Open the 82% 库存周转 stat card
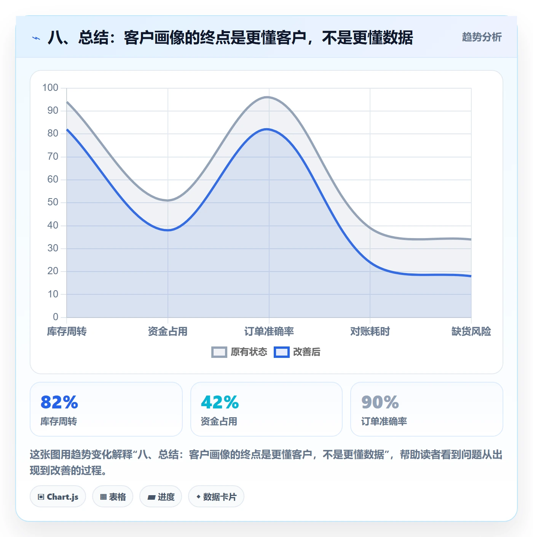Screen dimensions: 533x537 [106, 409]
